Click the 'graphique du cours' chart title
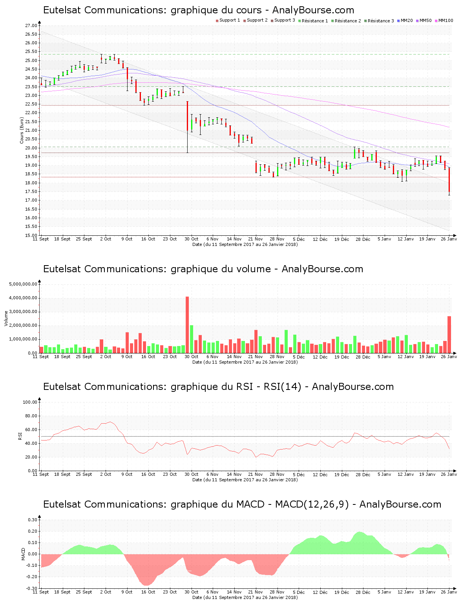The width and height of the screenshot is (471, 608). click(x=199, y=10)
